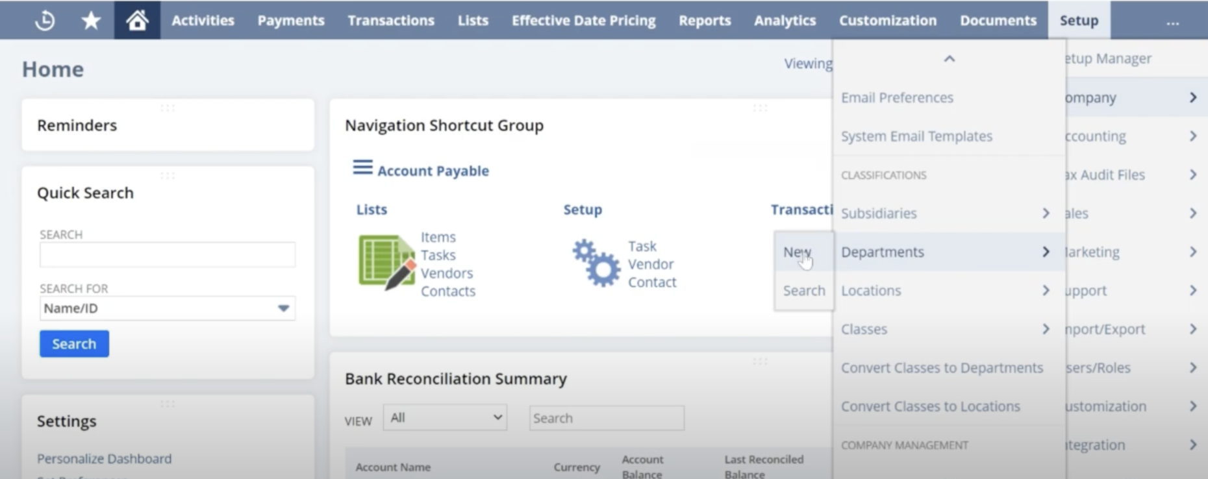Expand the Locations submenu chevron
Viewport: 1208px width, 479px height.
coord(1046,290)
